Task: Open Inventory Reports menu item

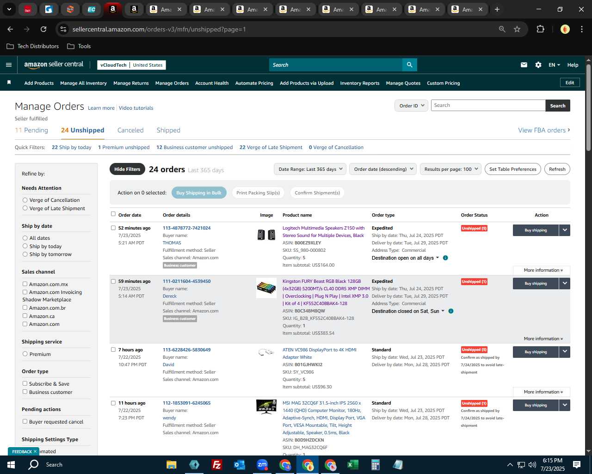Action: pos(359,83)
